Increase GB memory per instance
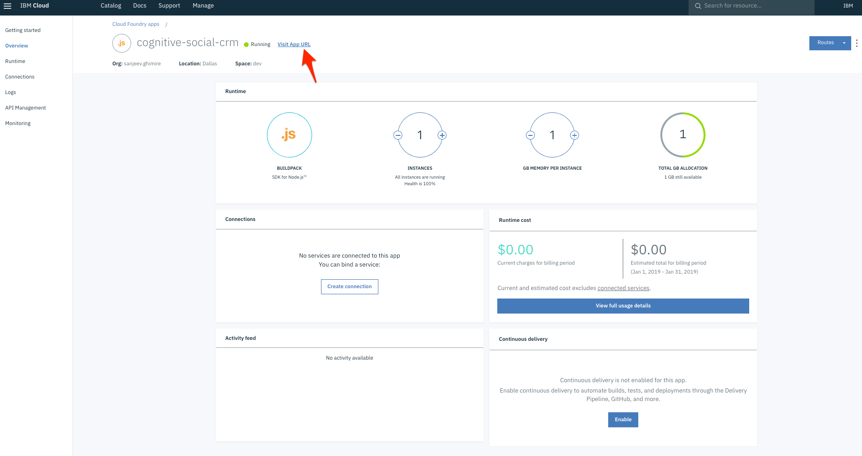862x456 pixels. click(574, 135)
